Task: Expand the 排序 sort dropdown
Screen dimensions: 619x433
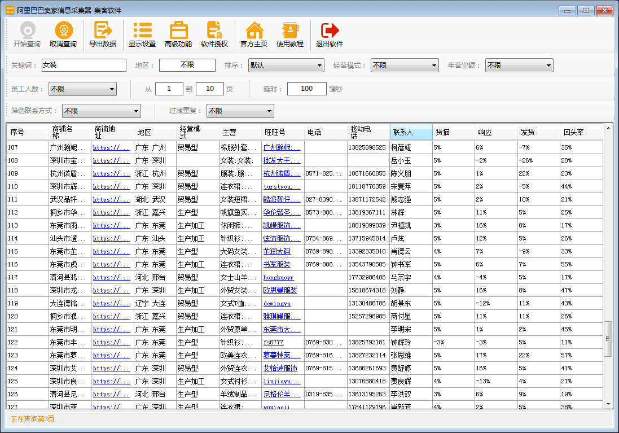Action: click(x=286, y=65)
